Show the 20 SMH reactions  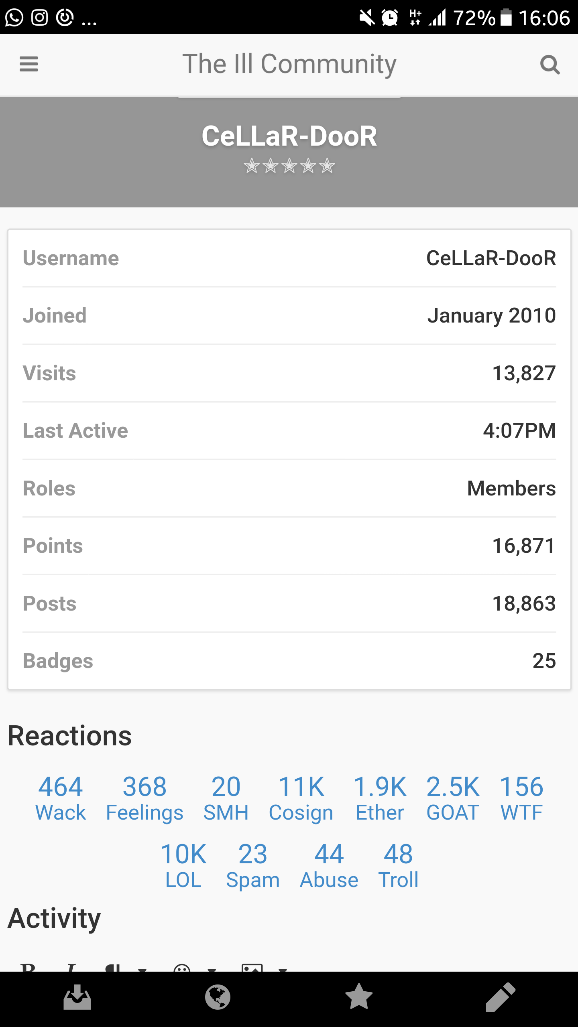click(x=226, y=798)
